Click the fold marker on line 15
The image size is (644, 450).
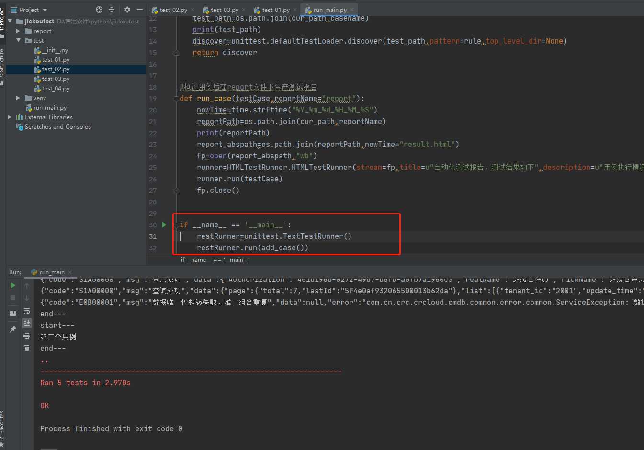pos(176,53)
